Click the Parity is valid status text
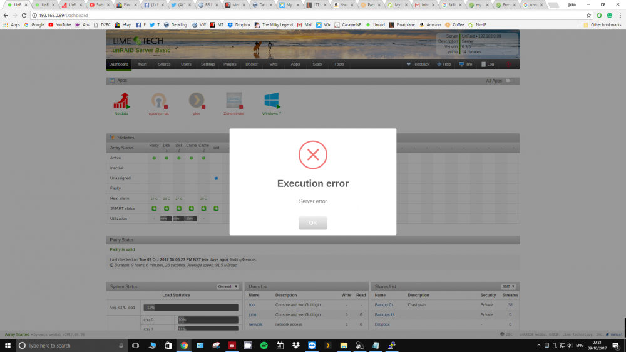Screen dimensions: 626x352 pyautogui.click(x=122, y=249)
